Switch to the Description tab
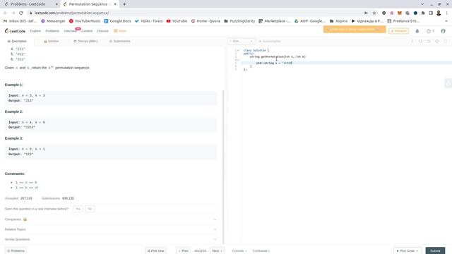The height and width of the screenshot is (254, 452). tap(17, 42)
